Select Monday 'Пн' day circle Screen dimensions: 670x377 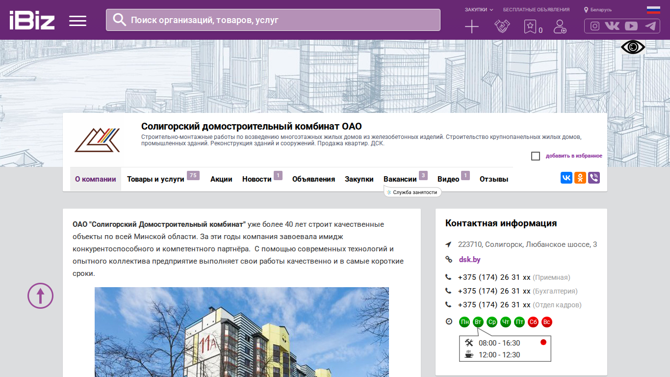[464, 322]
